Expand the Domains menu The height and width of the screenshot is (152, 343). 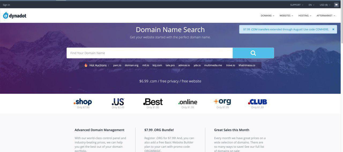coord(267,16)
